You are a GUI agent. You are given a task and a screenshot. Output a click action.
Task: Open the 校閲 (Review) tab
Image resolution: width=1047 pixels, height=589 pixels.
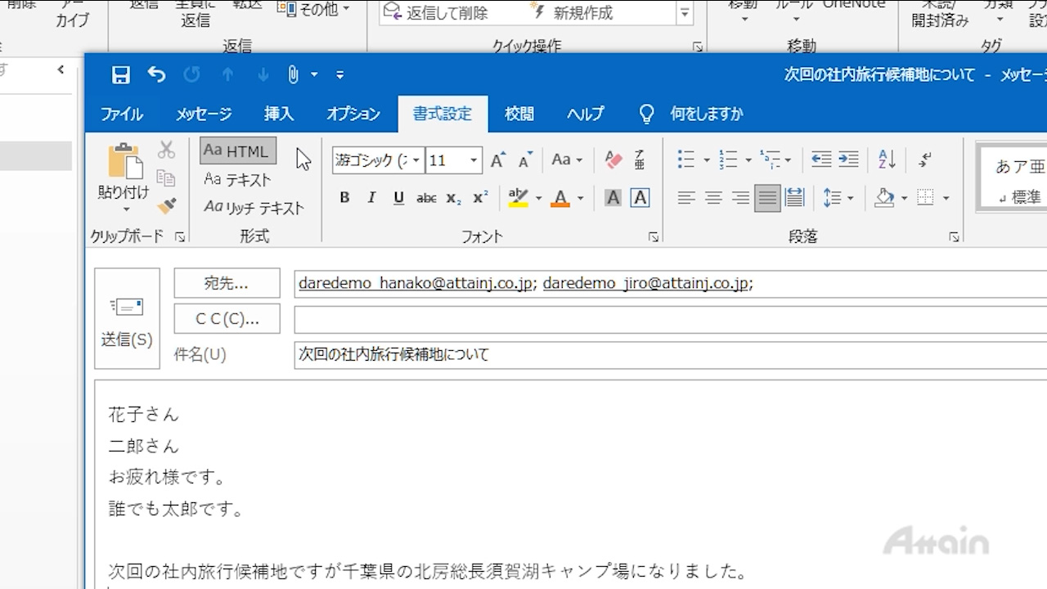tap(519, 115)
